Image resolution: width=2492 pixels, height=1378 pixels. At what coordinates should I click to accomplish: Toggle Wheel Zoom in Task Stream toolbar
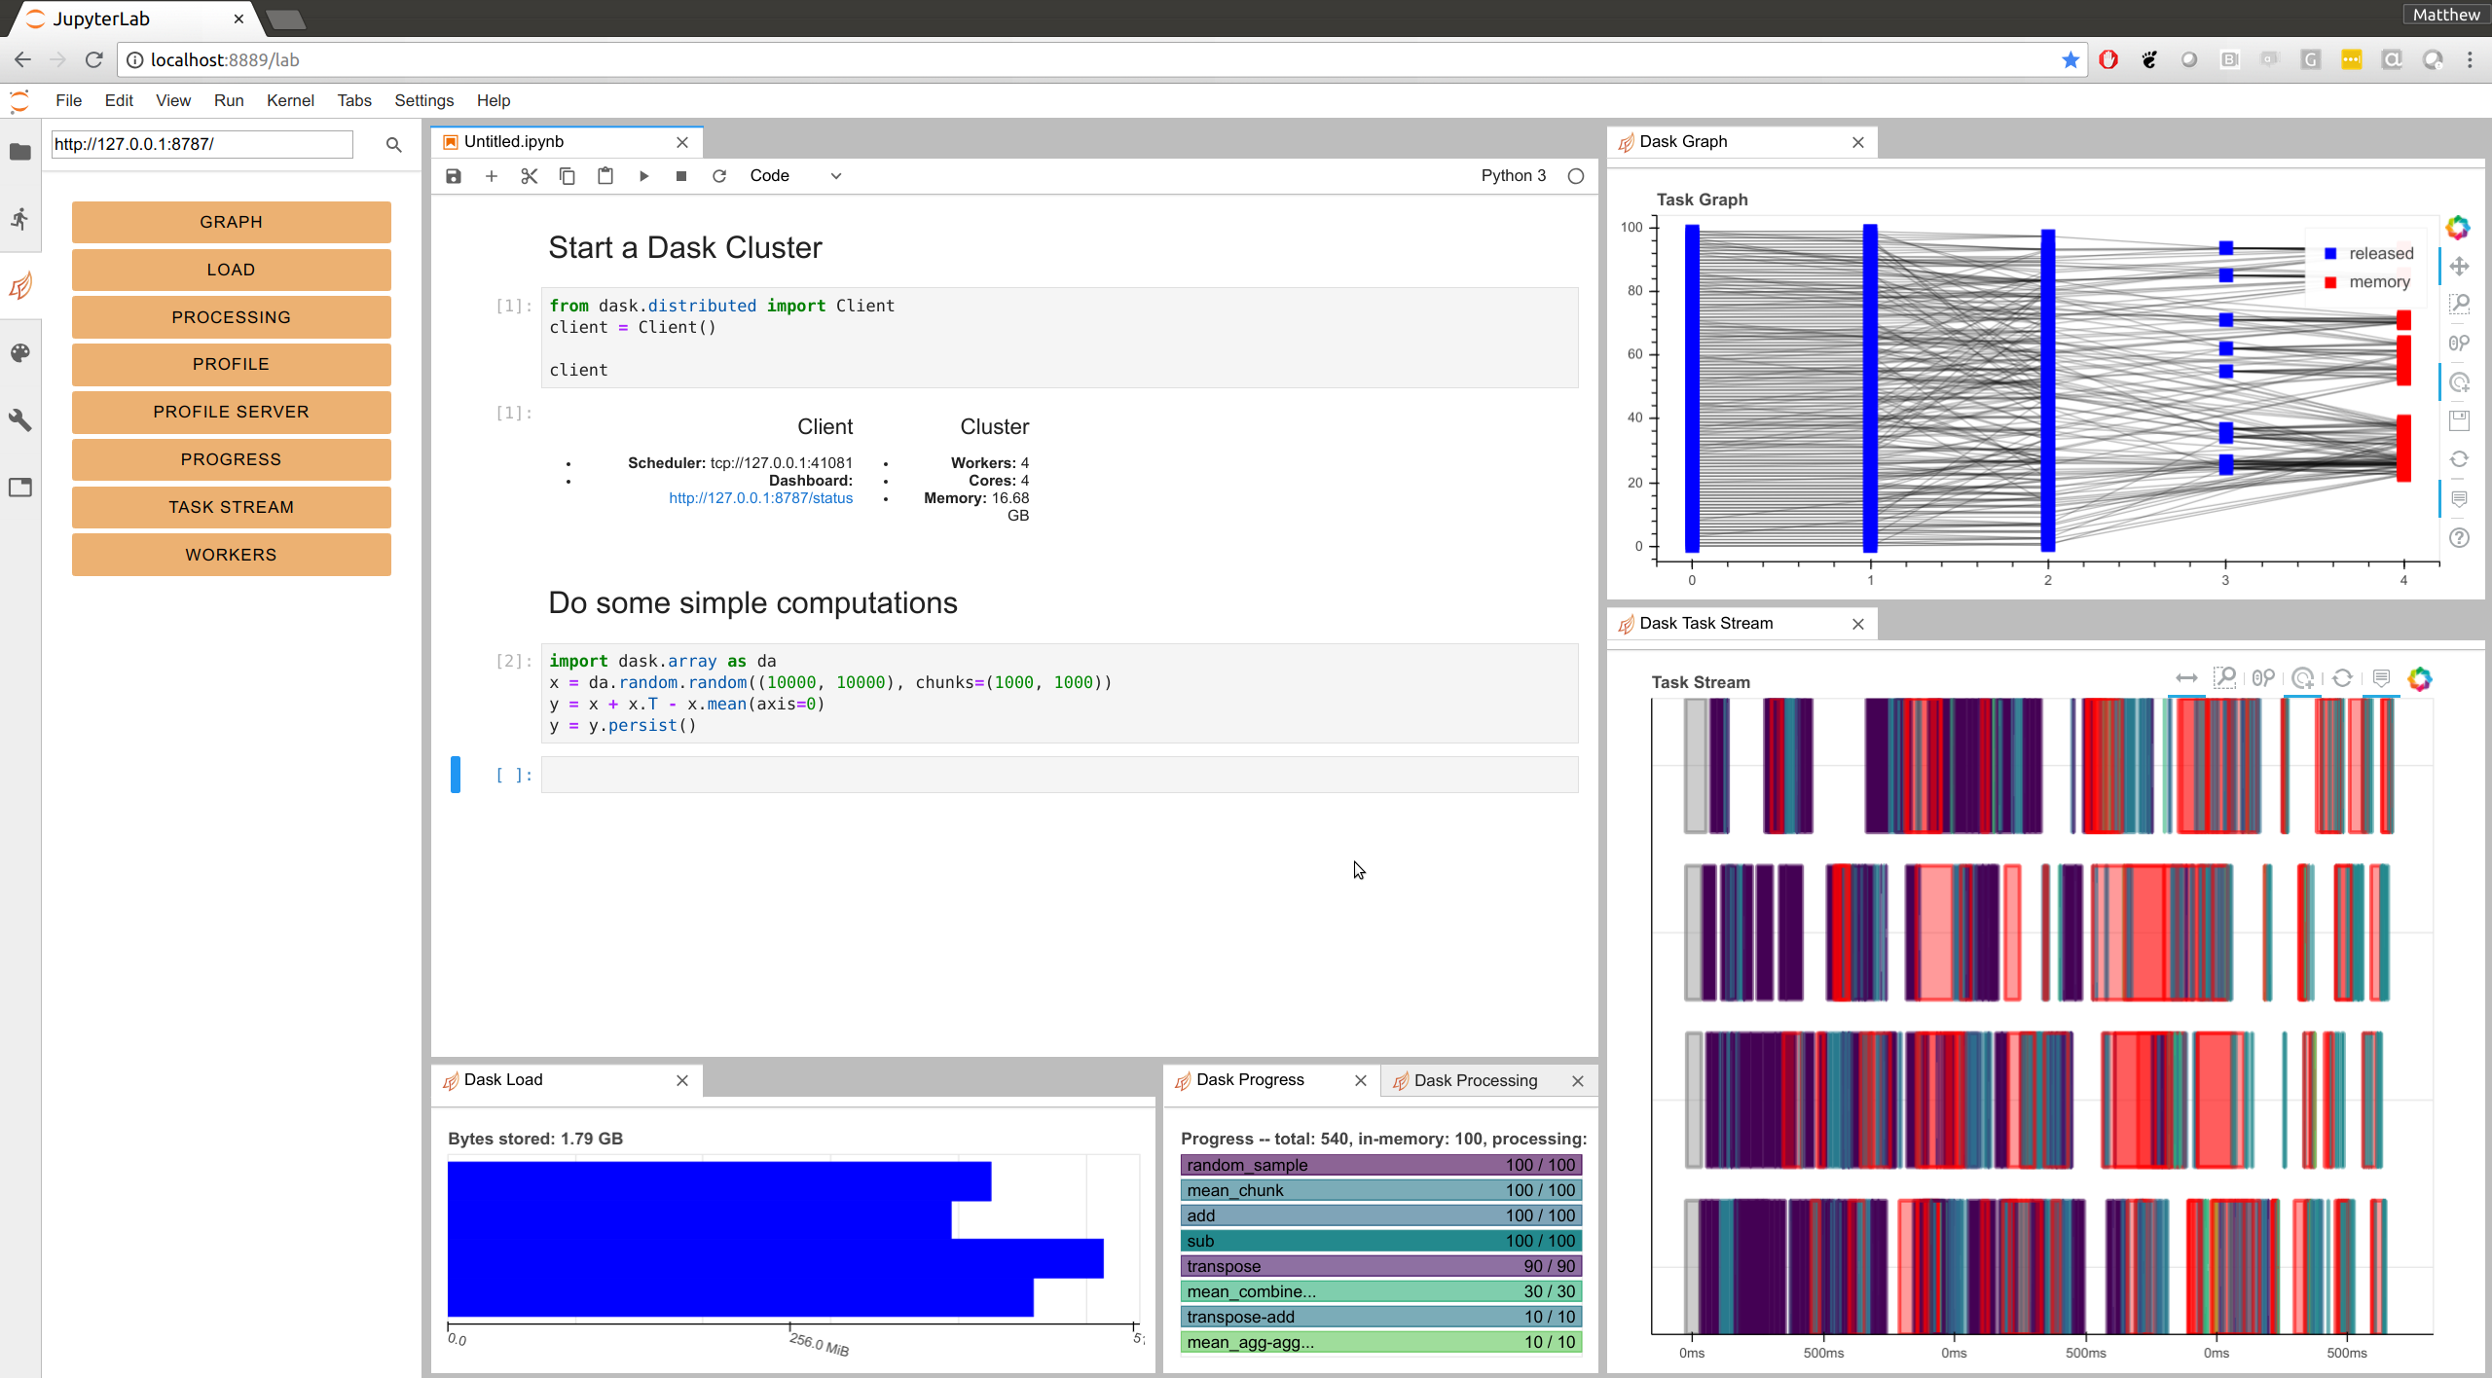point(2263,678)
